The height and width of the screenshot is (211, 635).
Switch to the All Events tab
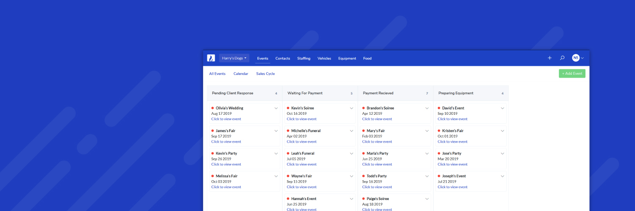[217, 74]
